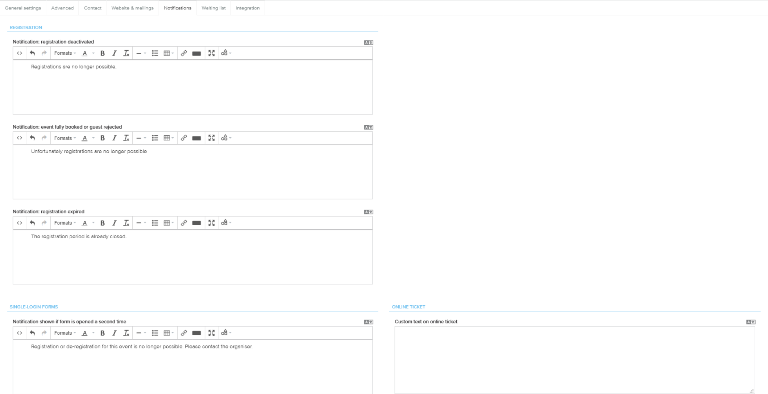Click undo in registration deactivated editor
This screenshot has width=768, height=394.
point(32,53)
